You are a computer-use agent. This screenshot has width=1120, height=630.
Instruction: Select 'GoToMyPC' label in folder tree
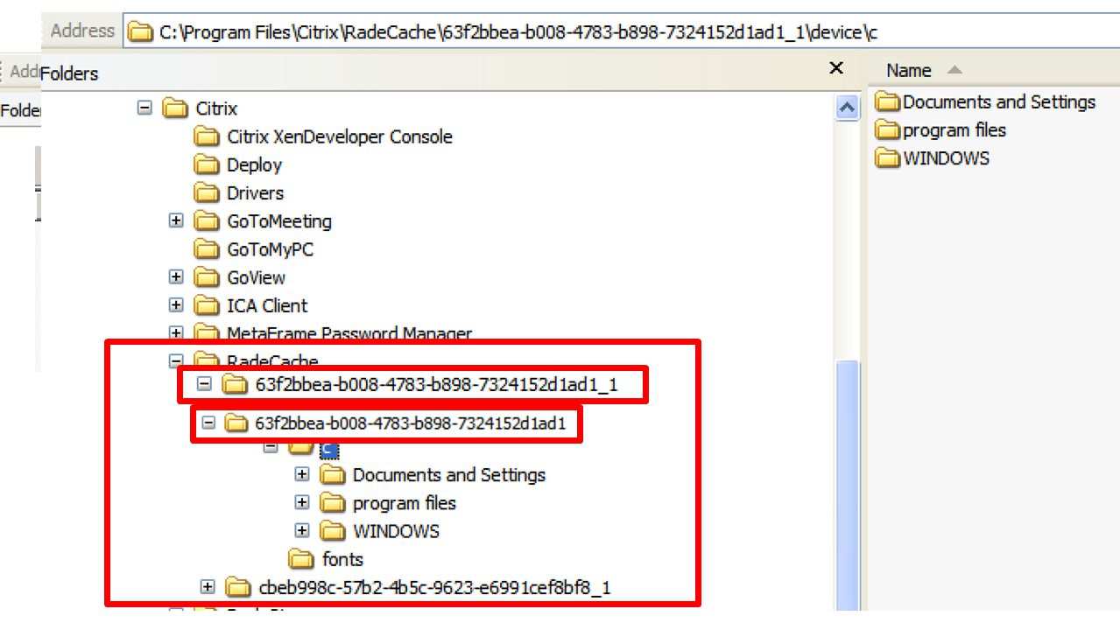pyautogui.click(x=270, y=249)
